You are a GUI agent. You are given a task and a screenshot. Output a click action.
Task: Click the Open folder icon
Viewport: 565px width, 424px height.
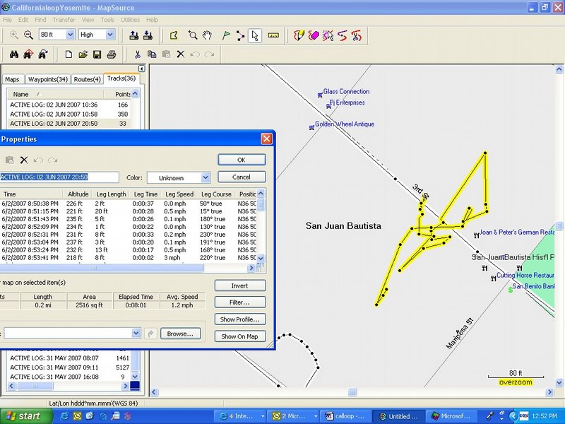coord(83,54)
